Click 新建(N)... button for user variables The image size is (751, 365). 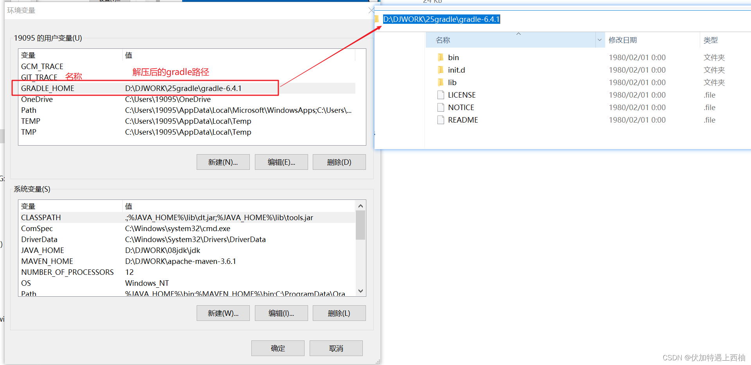point(223,162)
